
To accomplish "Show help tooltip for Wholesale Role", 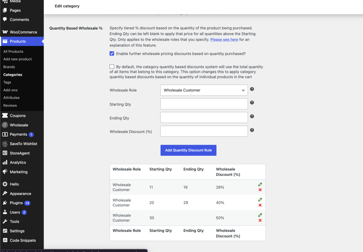I will [252, 89].
